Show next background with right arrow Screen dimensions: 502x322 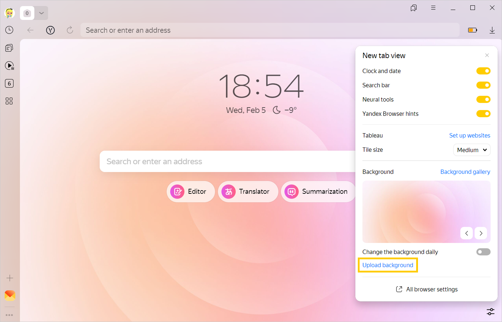point(481,233)
